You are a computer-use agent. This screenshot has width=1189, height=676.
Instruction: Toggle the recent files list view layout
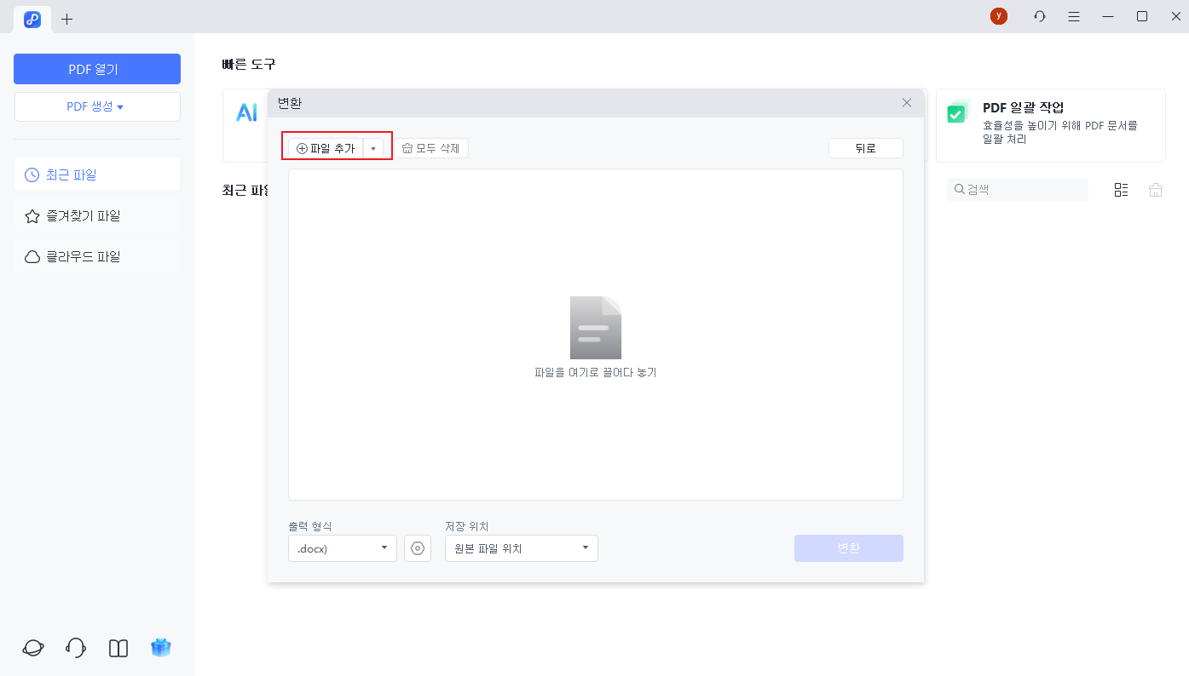point(1121,189)
